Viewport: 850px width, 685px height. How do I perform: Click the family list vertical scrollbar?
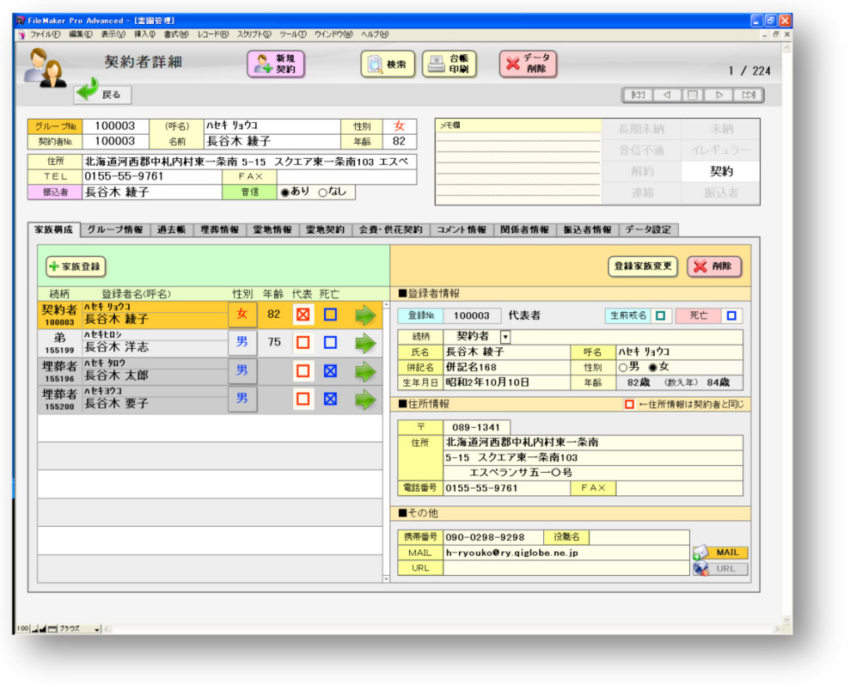click(386, 442)
